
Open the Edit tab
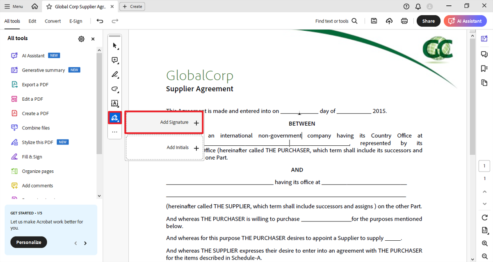32,21
